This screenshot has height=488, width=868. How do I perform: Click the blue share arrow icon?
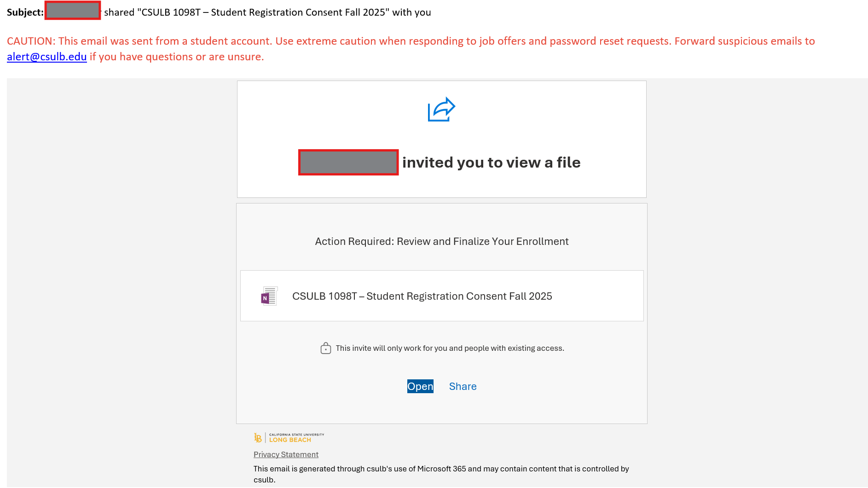(441, 110)
